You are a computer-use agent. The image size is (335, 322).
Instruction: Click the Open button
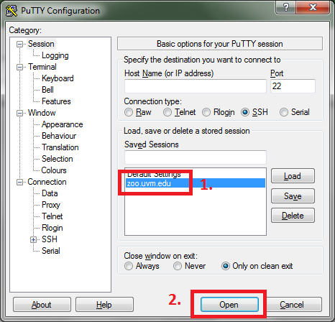point(229,305)
